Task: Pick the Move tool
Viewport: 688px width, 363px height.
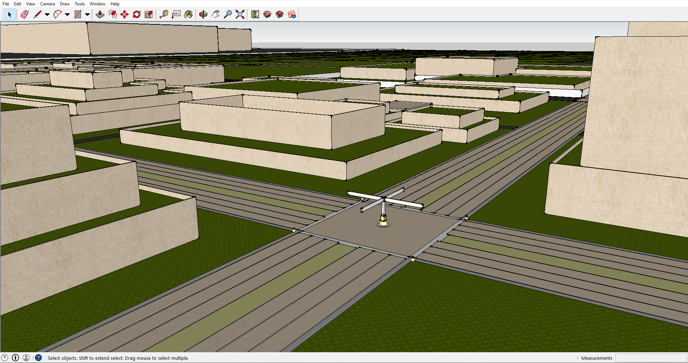Action: (125, 15)
